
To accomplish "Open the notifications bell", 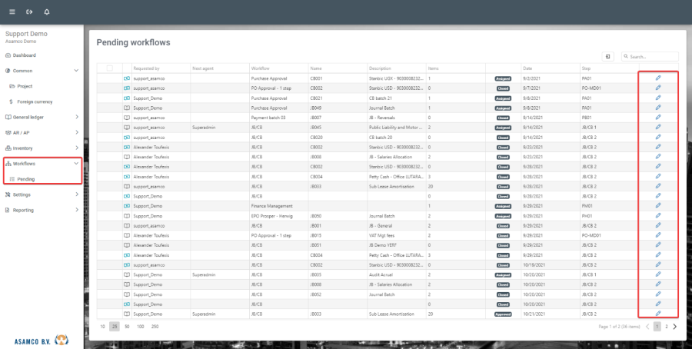I will [47, 12].
